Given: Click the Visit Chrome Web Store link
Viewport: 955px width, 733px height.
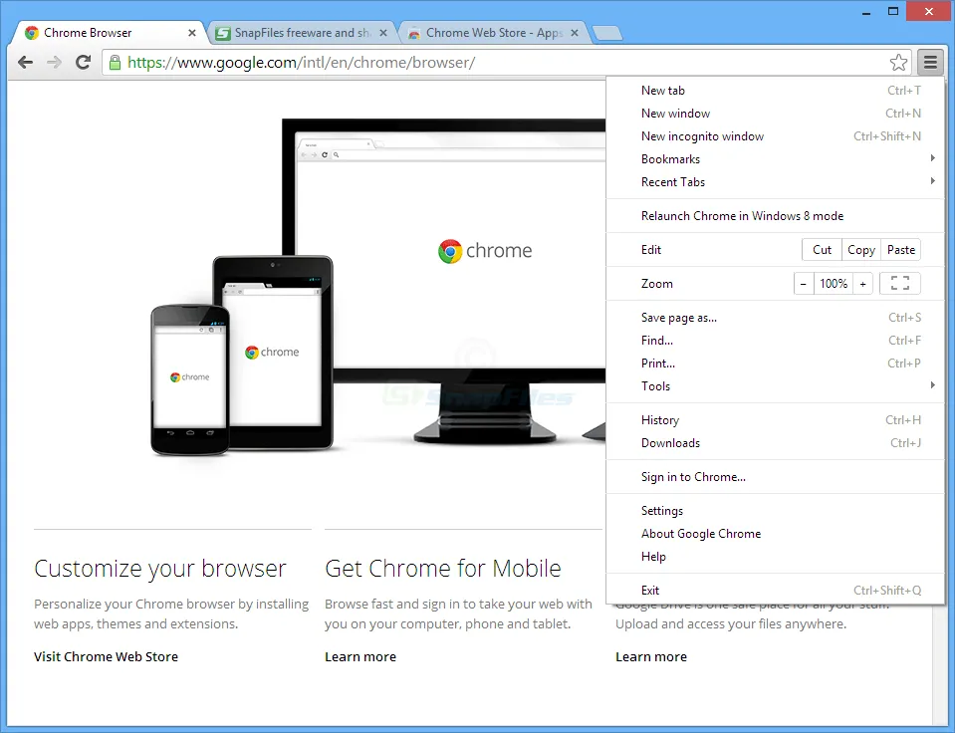Looking at the screenshot, I should (x=106, y=657).
